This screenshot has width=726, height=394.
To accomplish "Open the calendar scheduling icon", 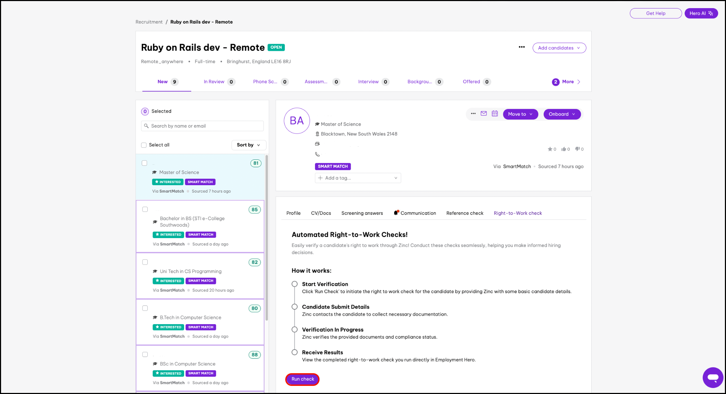I will pos(495,114).
